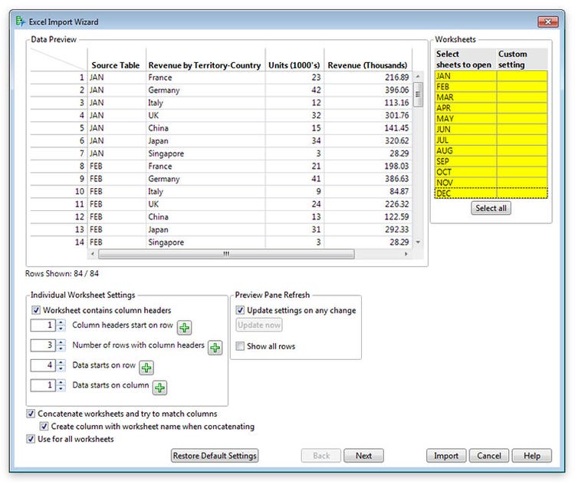Click the plus icon beside Data starts on column
Viewport: 575px width, 482px height.
160,388
